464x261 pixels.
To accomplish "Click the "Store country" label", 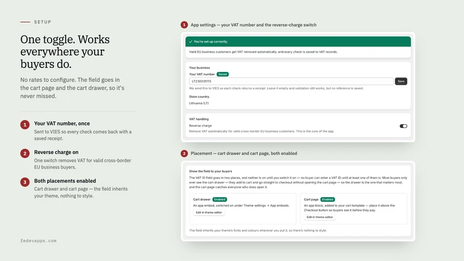I will [199, 97].
